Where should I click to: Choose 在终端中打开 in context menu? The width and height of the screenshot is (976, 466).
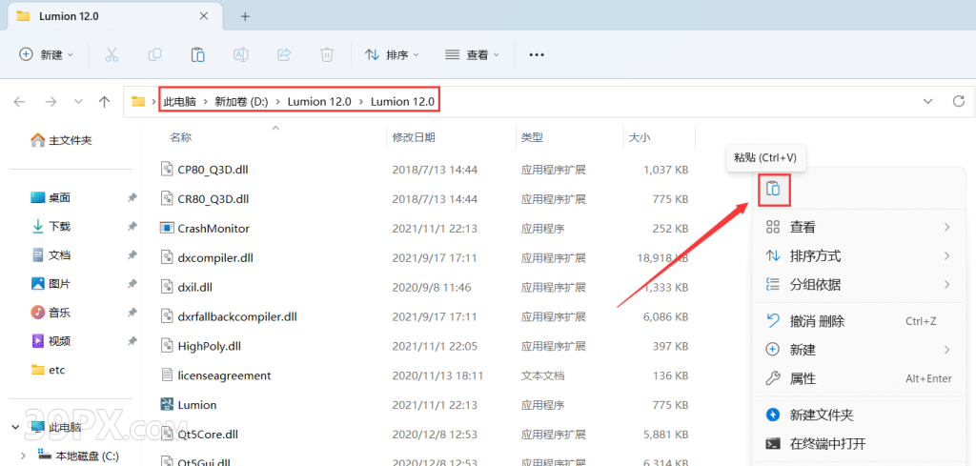tap(859, 443)
